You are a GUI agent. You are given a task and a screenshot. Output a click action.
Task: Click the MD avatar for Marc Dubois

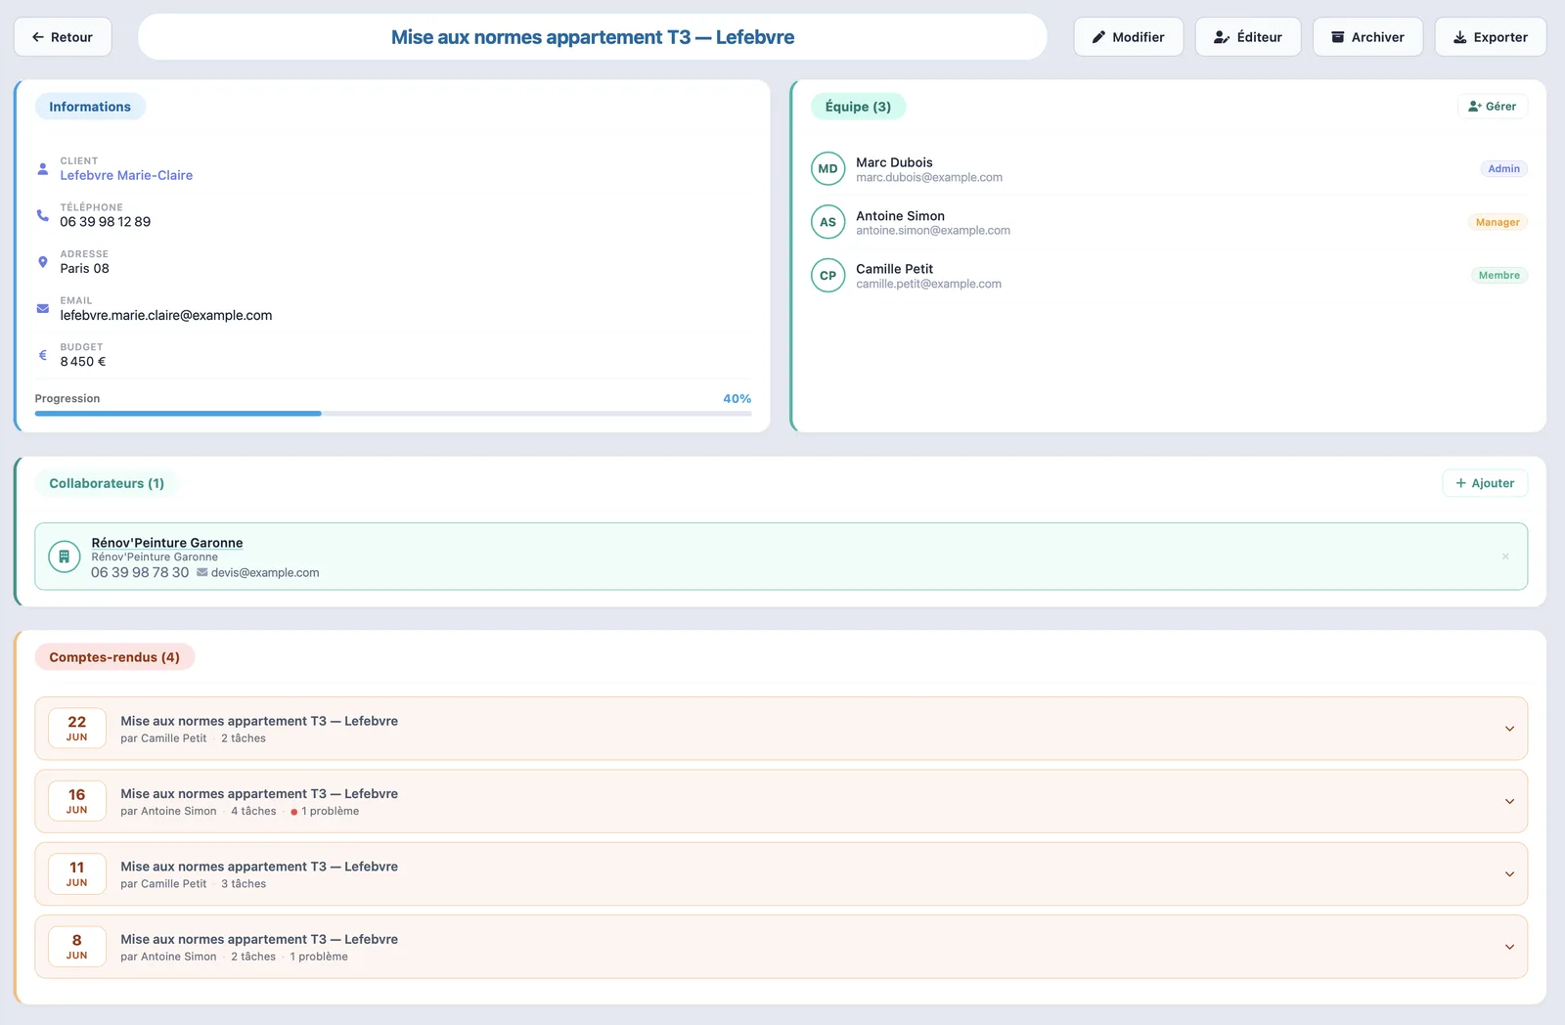click(827, 169)
